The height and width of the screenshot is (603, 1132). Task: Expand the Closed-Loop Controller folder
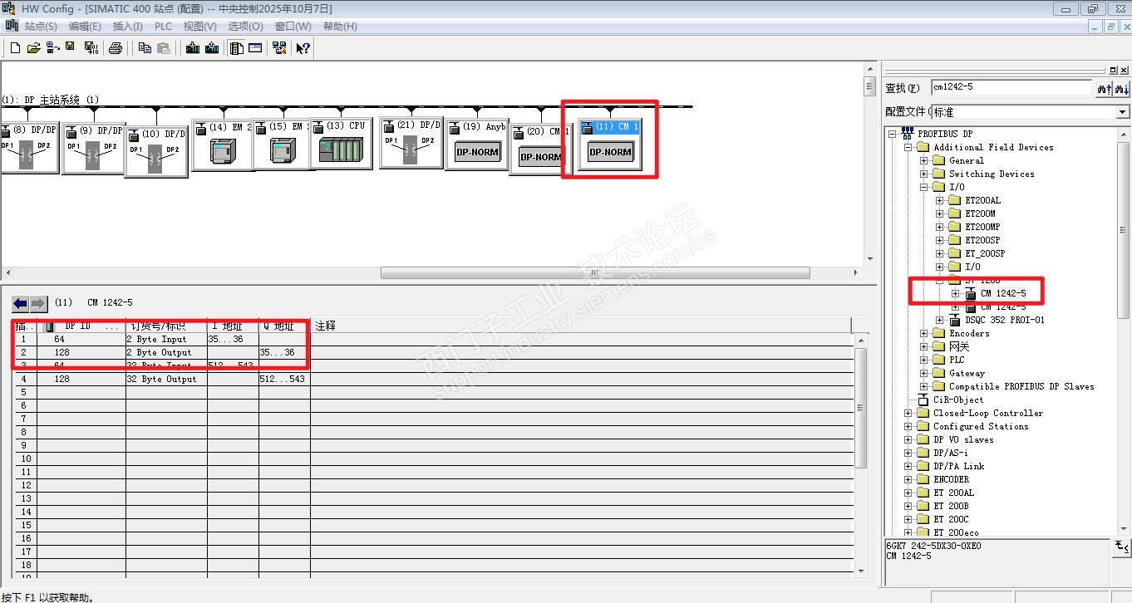pyautogui.click(x=908, y=413)
